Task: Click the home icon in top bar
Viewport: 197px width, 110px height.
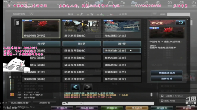Action: 86,2
